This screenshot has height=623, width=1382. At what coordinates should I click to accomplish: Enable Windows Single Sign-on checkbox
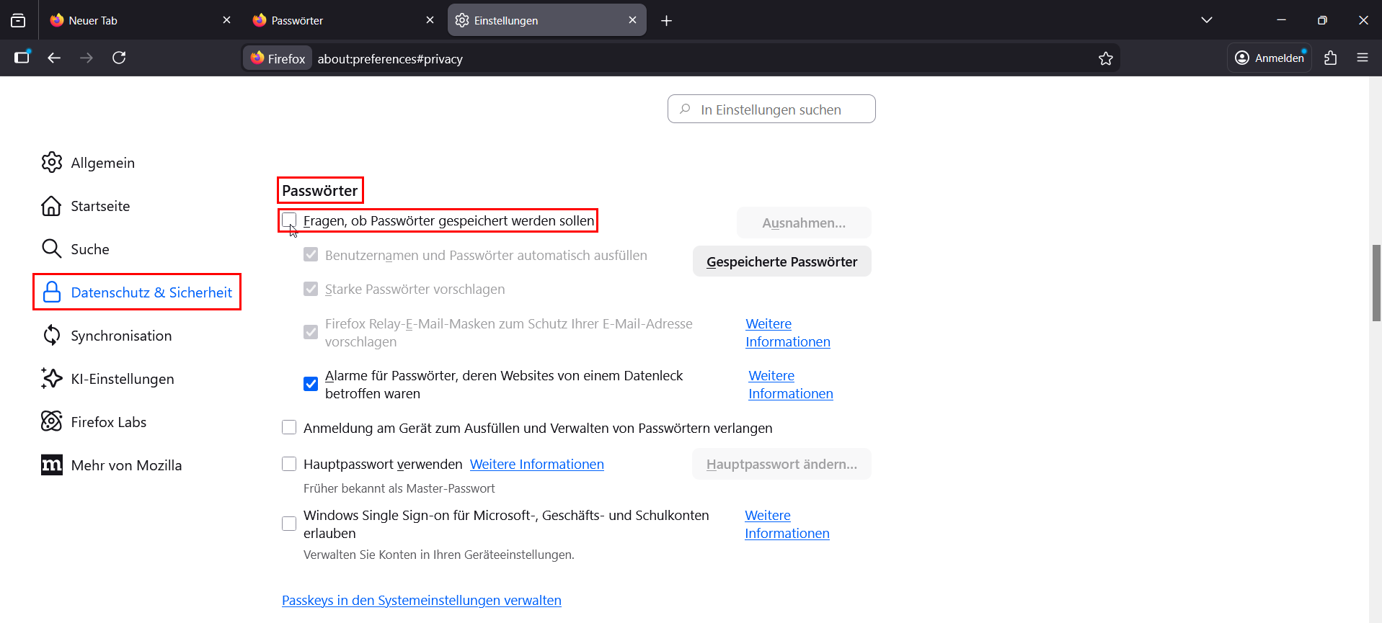[289, 524]
